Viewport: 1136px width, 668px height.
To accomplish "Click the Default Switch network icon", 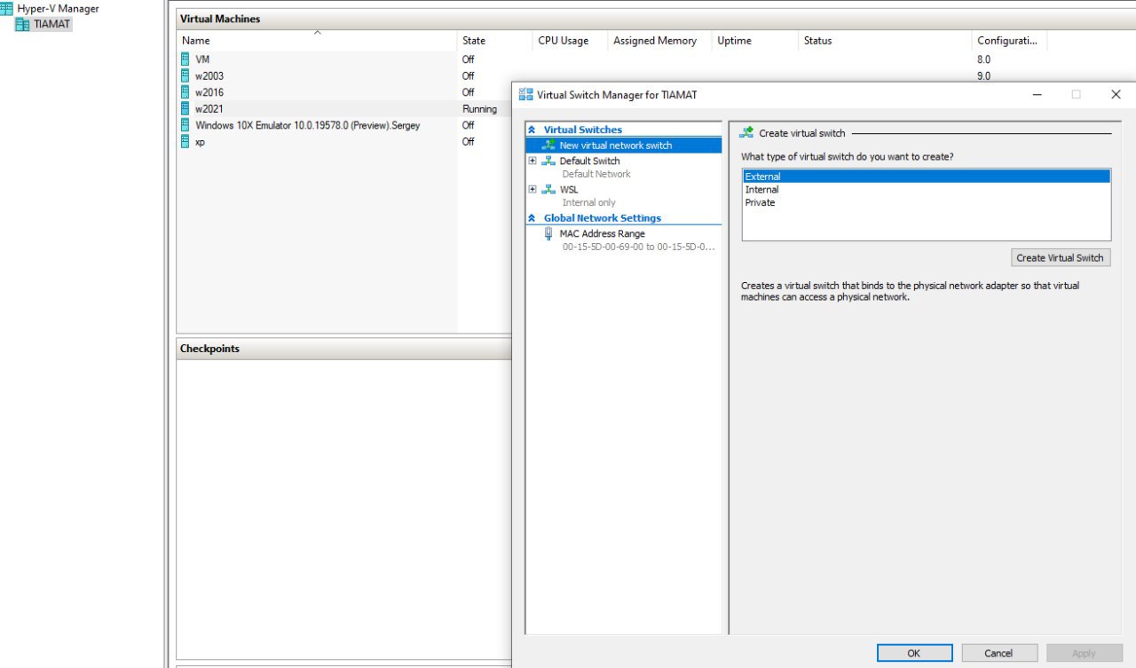I will point(548,161).
